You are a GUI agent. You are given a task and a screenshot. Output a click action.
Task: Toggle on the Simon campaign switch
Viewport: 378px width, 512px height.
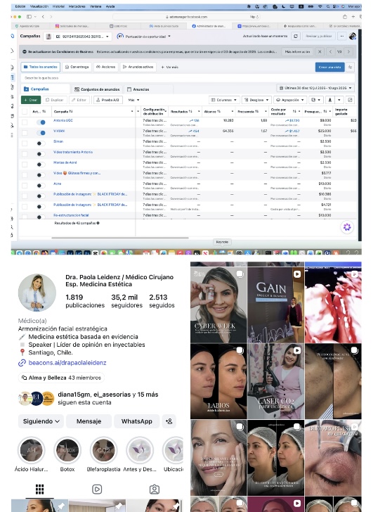click(x=41, y=143)
